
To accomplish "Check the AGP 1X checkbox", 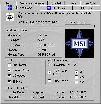I will (76, 82).
